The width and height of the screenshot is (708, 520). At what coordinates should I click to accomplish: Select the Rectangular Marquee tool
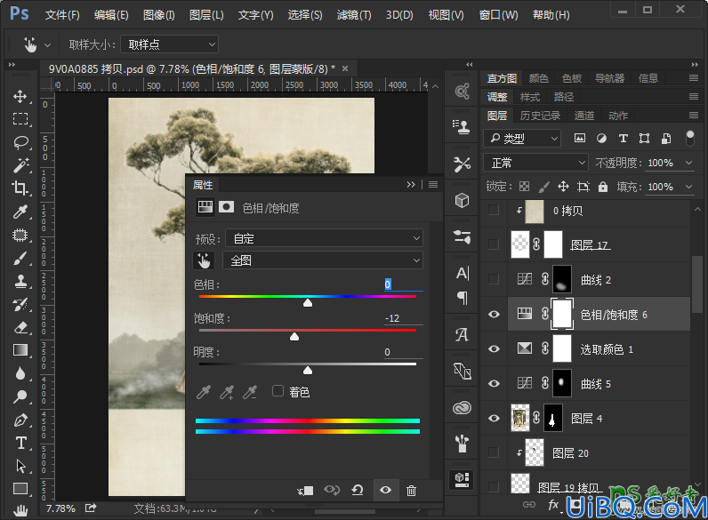(20, 119)
